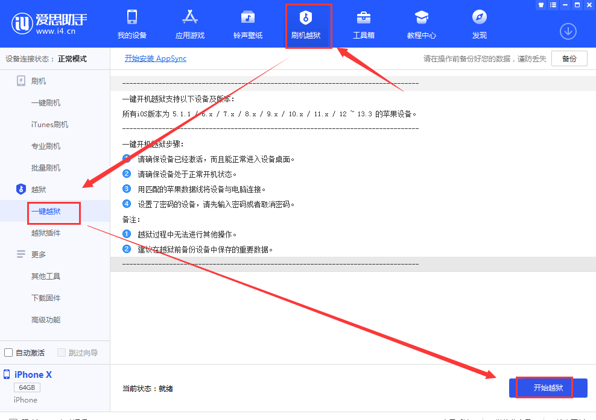The width and height of the screenshot is (596, 420).
Task: Open 教程中心 tutorial center
Action: click(421, 24)
